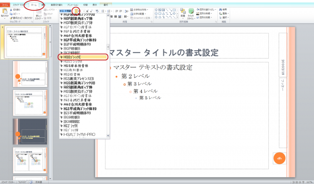Click the 検索 (Find) binoculars icon
This screenshot has width=314, height=184.
[x=221, y=9]
